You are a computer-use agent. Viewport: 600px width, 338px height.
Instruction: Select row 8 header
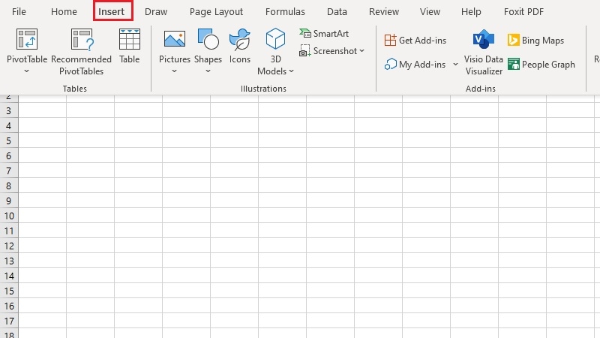point(9,186)
